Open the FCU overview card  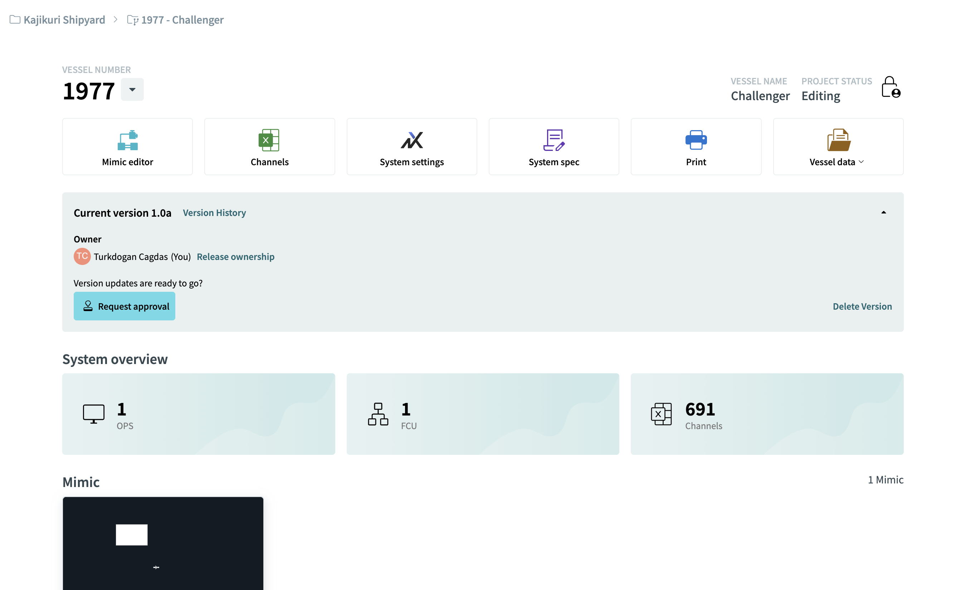point(483,414)
